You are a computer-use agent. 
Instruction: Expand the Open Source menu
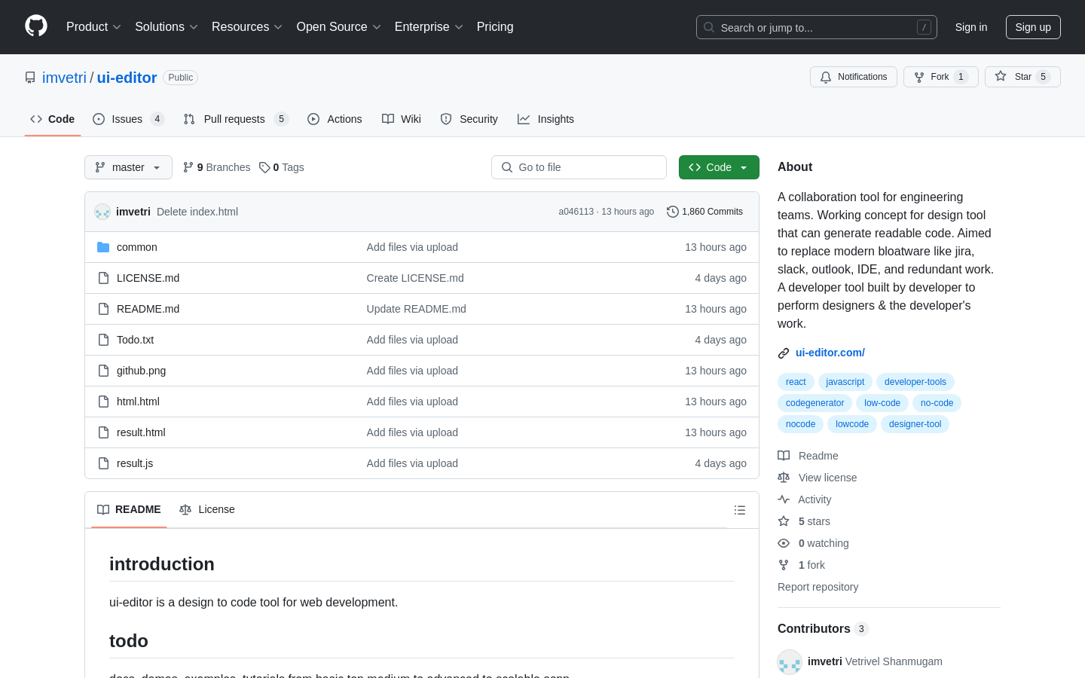coord(339,26)
